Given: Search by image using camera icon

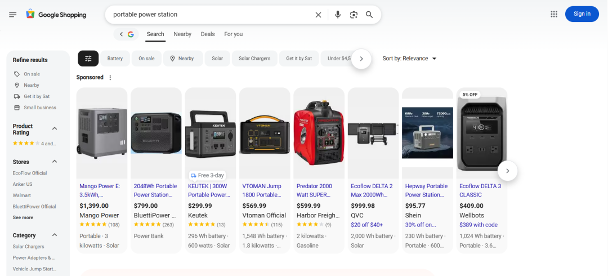Looking at the screenshot, I should 354,15.
